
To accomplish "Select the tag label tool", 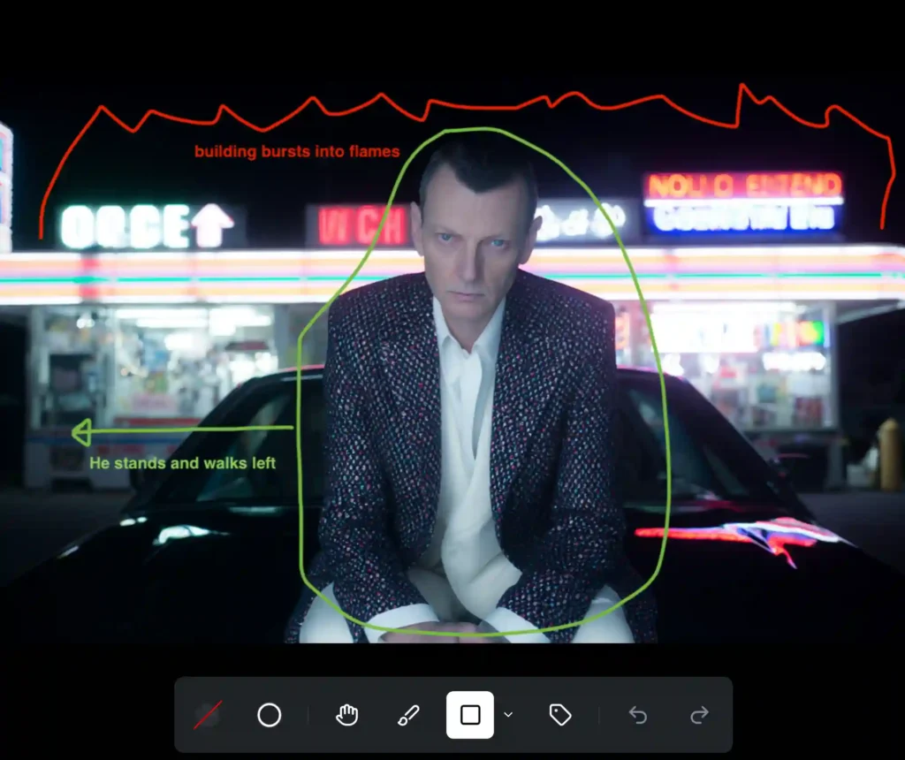I will pos(560,715).
